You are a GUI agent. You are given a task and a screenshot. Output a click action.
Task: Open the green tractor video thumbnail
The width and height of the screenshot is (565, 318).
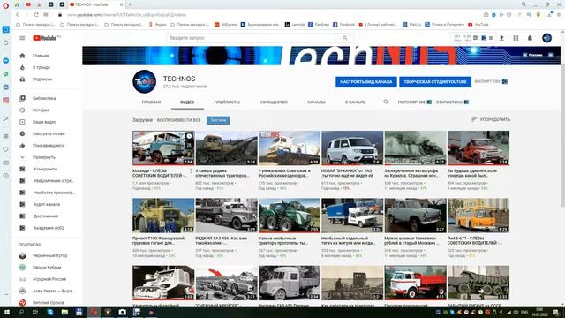[x=290, y=216]
